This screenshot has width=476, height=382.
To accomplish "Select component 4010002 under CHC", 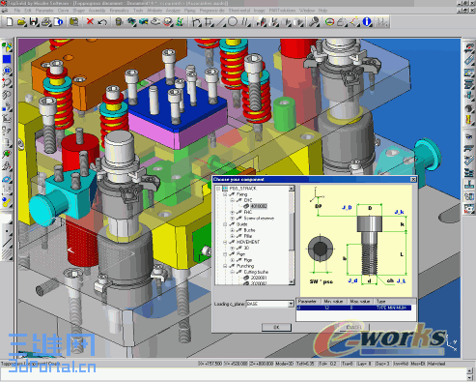I will (259, 206).
